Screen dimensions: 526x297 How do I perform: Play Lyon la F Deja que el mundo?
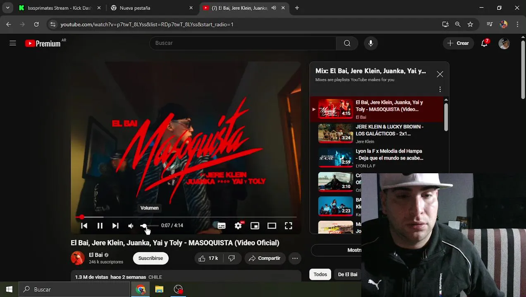pyautogui.click(x=376, y=158)
